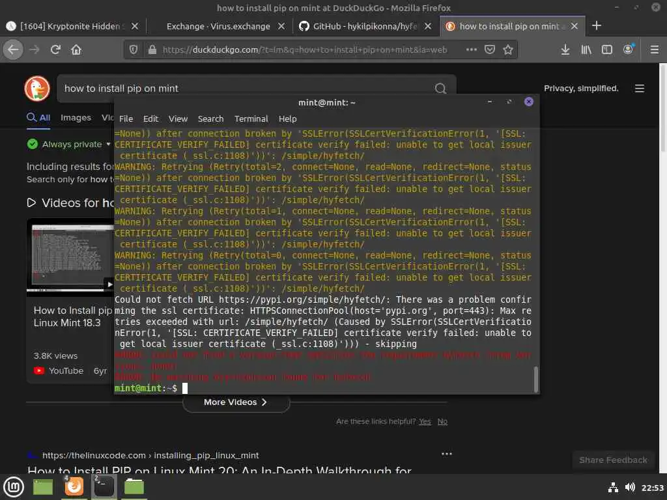Click terminal window vertical scrollbar
Image resolution: width=667 pixels, height=500 pixels.
coord(535,380)
